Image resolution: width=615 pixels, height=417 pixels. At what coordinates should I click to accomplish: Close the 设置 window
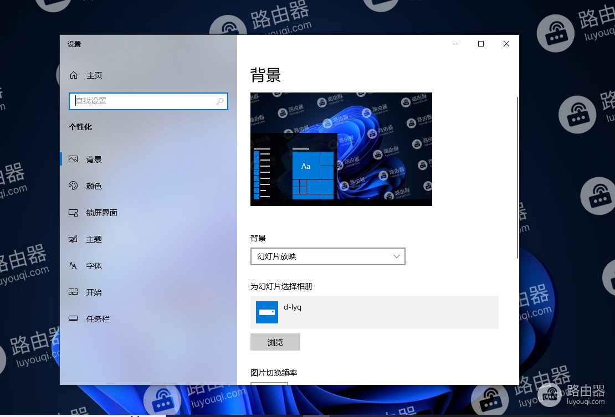[506, 44]
